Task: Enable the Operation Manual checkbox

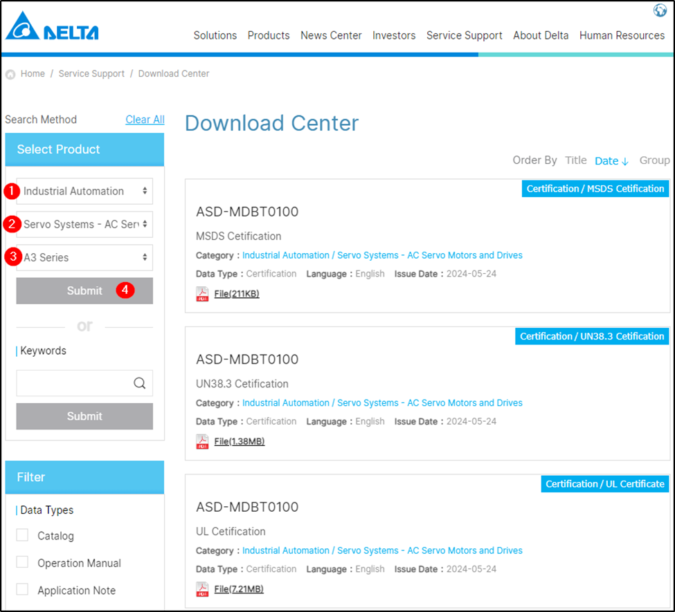Action: [23, 562]
